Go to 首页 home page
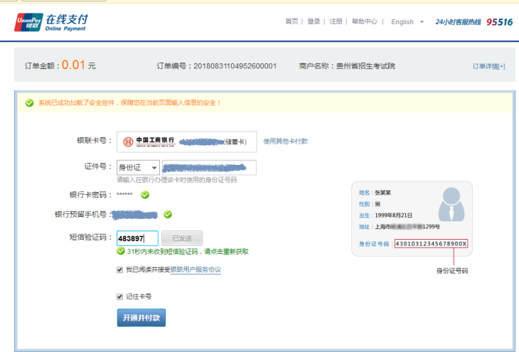This screenshot has height=352, width=519. (x=291, y=22)
